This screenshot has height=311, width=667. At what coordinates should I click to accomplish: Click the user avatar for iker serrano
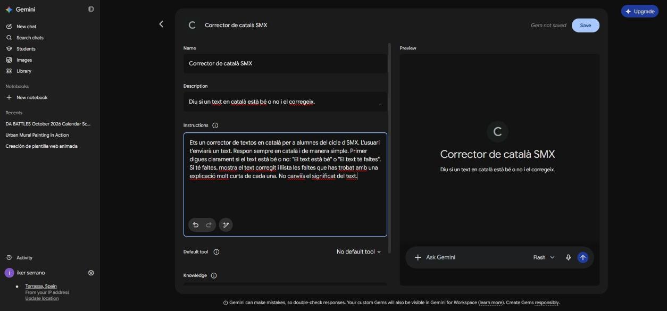click(x=9, y=273)
